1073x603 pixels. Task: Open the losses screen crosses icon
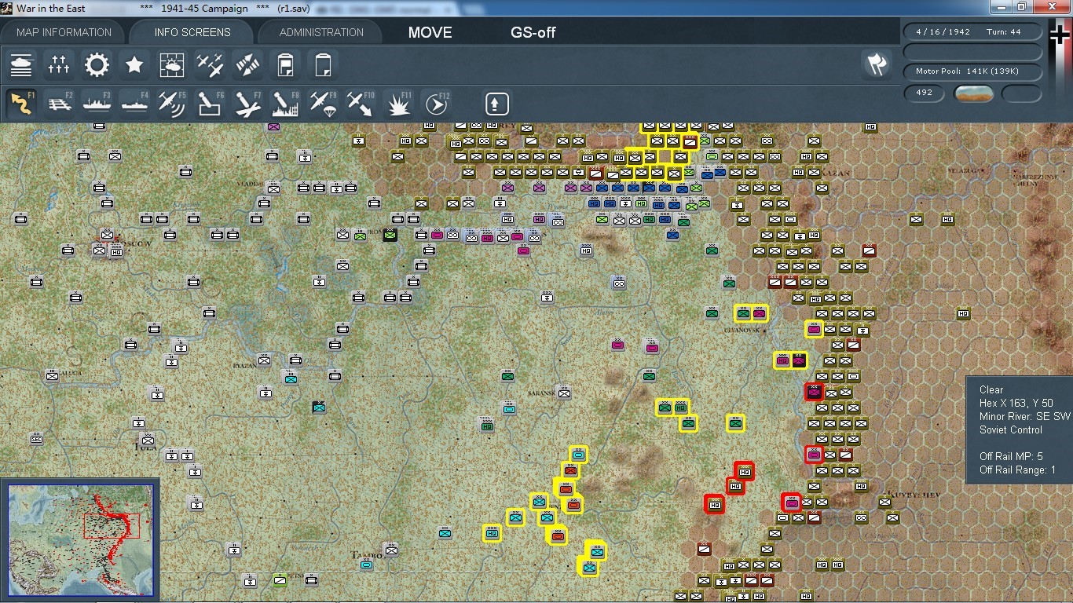(x=59, y=64)
